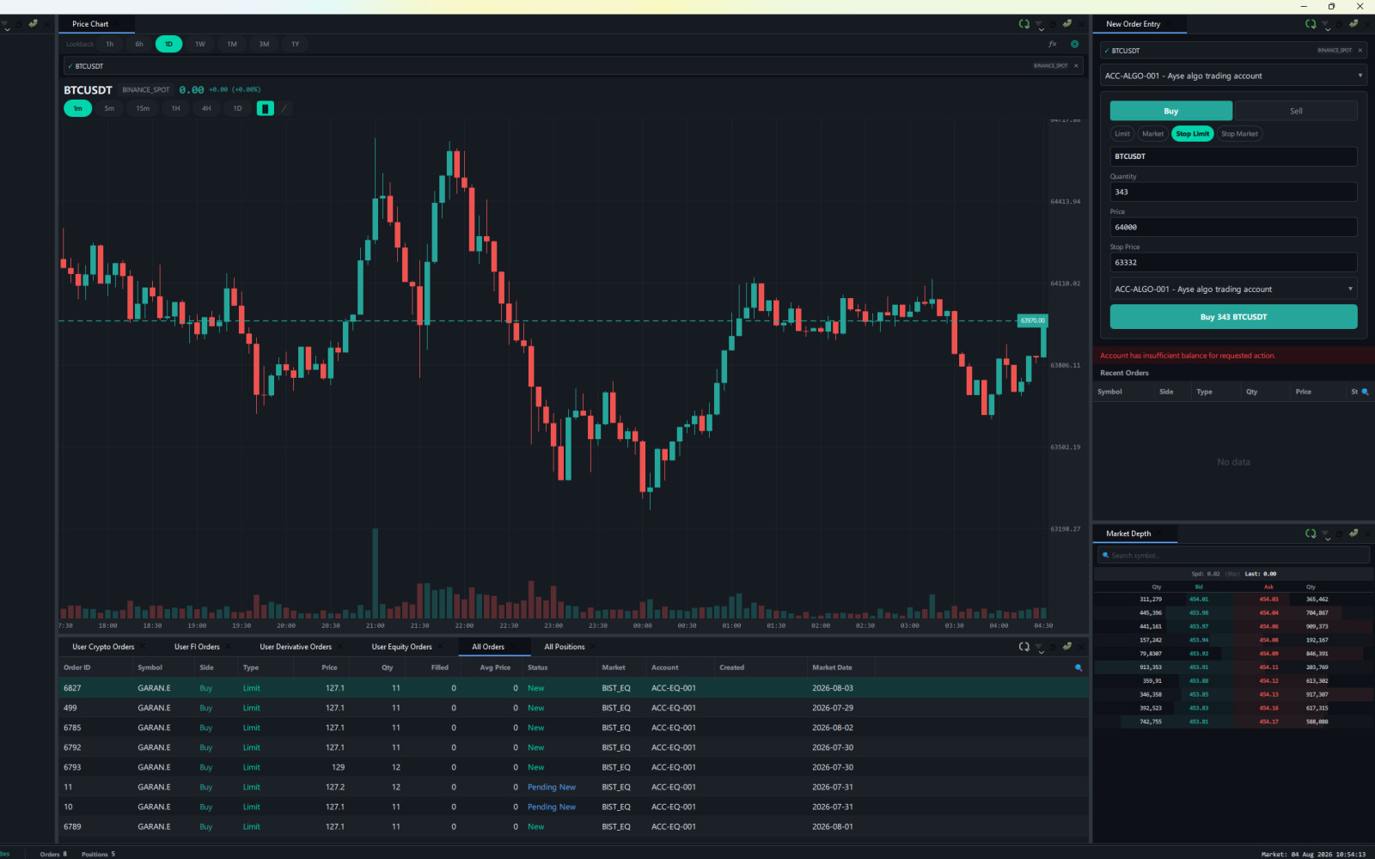
Task: Click the Quantity input field showing 343
Action: pos(1233,192)
